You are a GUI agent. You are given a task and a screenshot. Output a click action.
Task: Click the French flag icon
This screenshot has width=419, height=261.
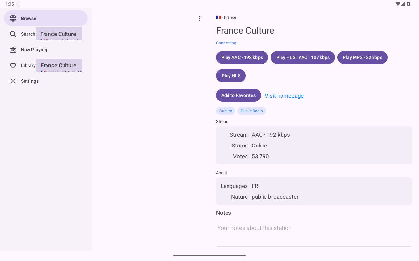(x=218, y=17)
